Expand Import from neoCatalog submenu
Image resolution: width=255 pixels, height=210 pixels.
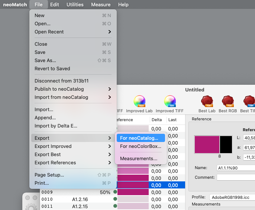73,97
